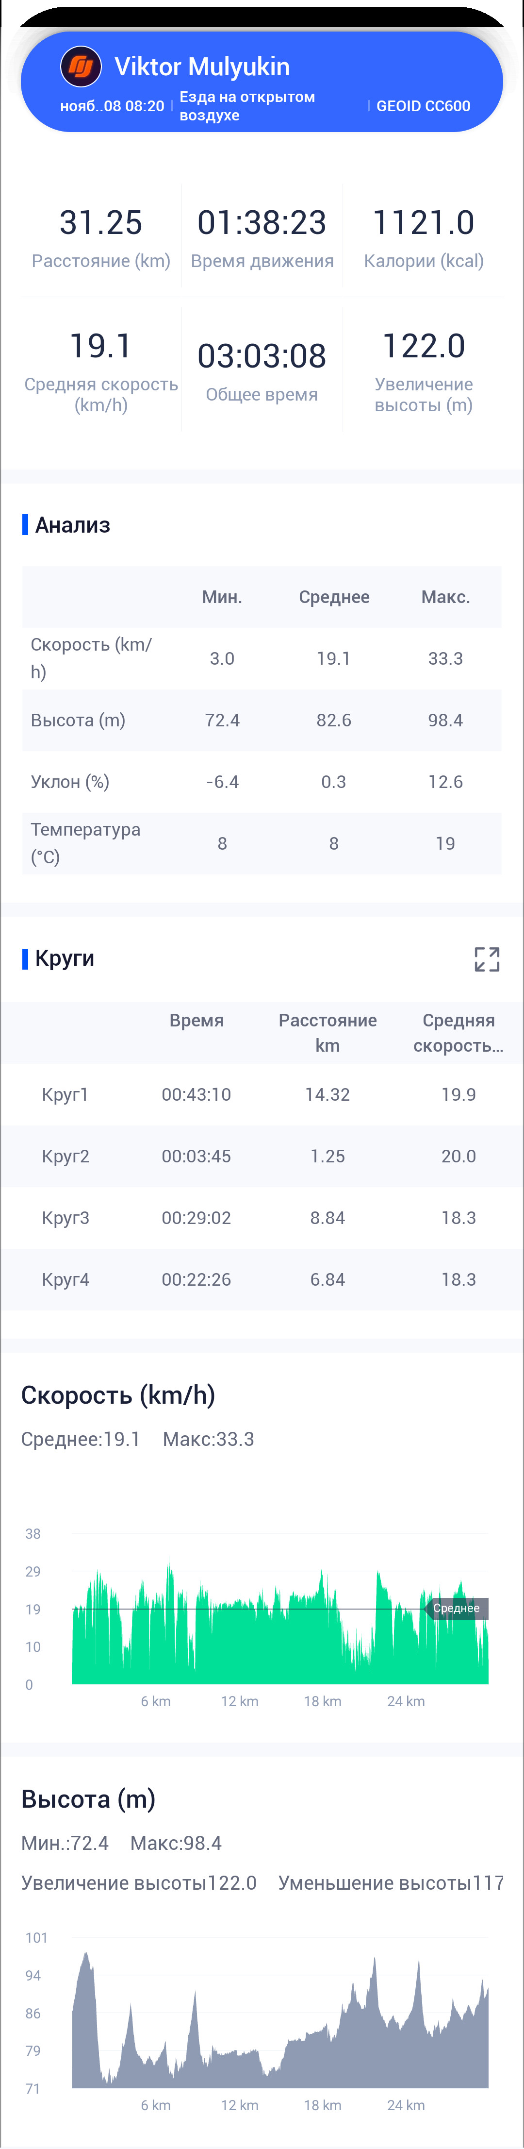
Task: Select the Средняя скорость column header
Action: (458, 1033)
